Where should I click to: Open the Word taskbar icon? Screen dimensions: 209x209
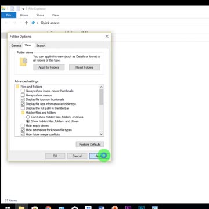[x=102, y=208]
